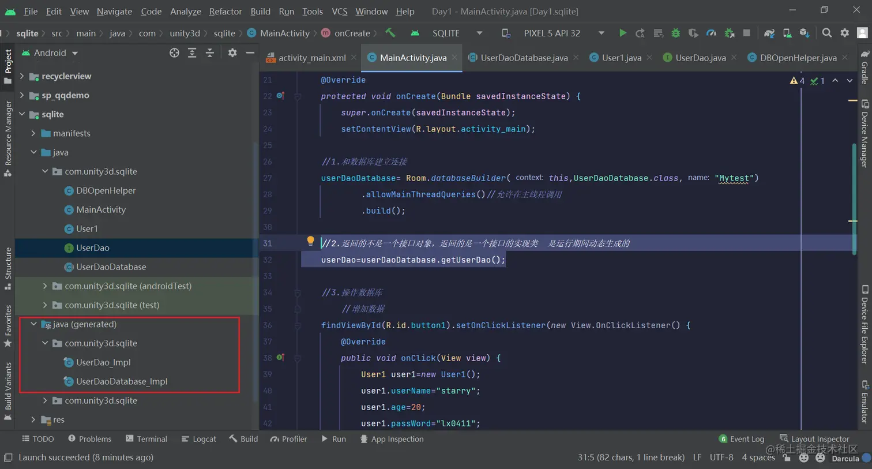
Task: Start debugging with the bug icon
Action: pos(675,33)
